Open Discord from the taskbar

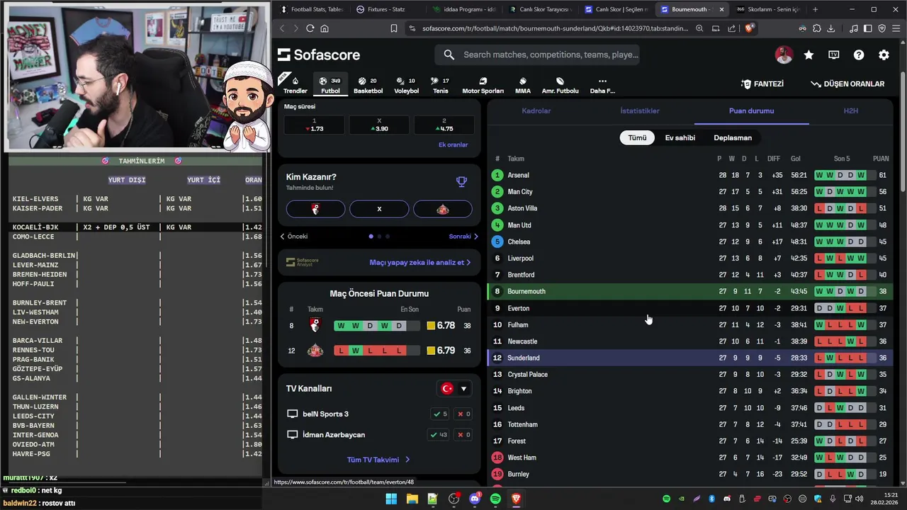click(475, 499)
